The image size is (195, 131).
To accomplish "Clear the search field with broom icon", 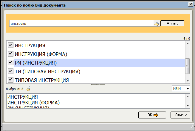I will click(x=157, y=23).
